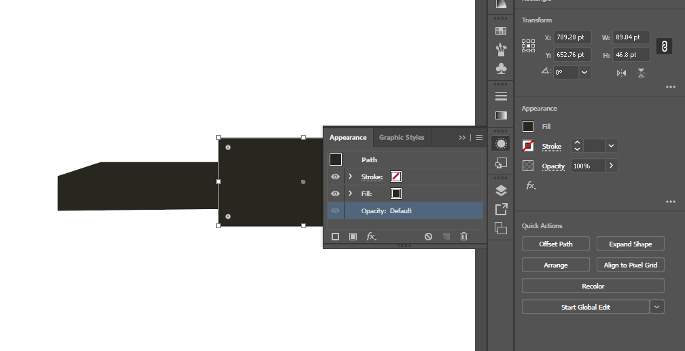Switch to the Appearance tab
This screenshot has width=685, height=351.
(348, 138)
